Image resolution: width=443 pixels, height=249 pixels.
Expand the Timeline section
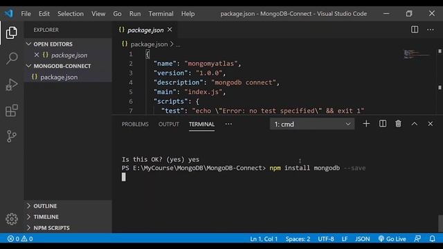[28, 216]
